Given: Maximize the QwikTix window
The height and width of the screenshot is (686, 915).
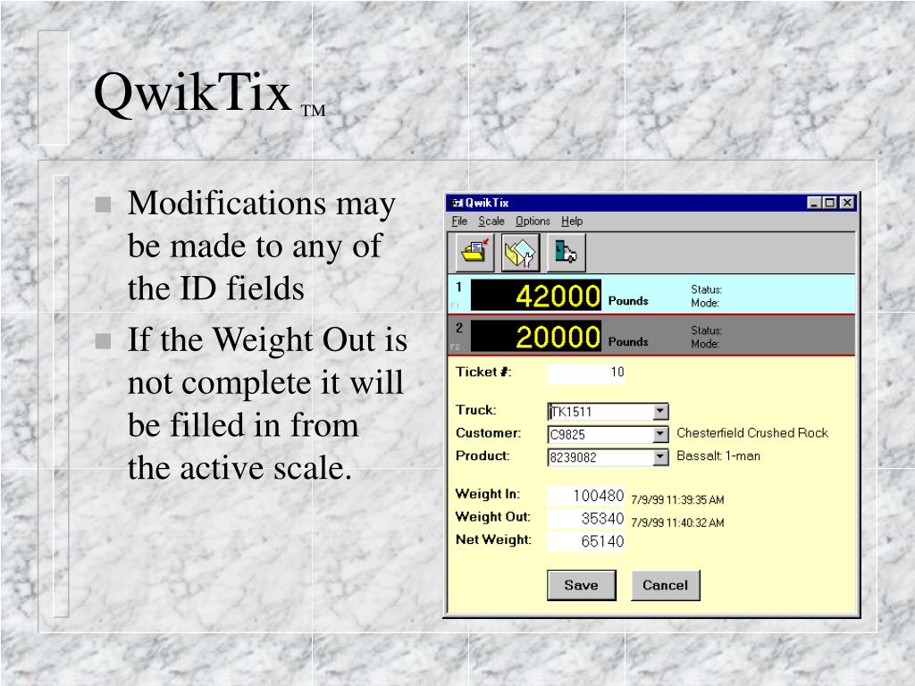Looking at the screenshot, I should (829, 203).
